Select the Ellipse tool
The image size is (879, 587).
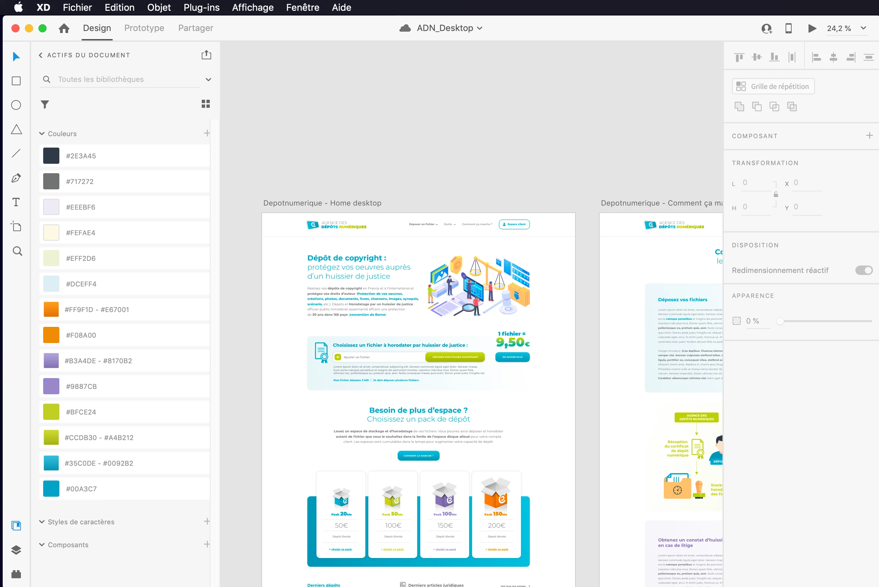(16, 105)
